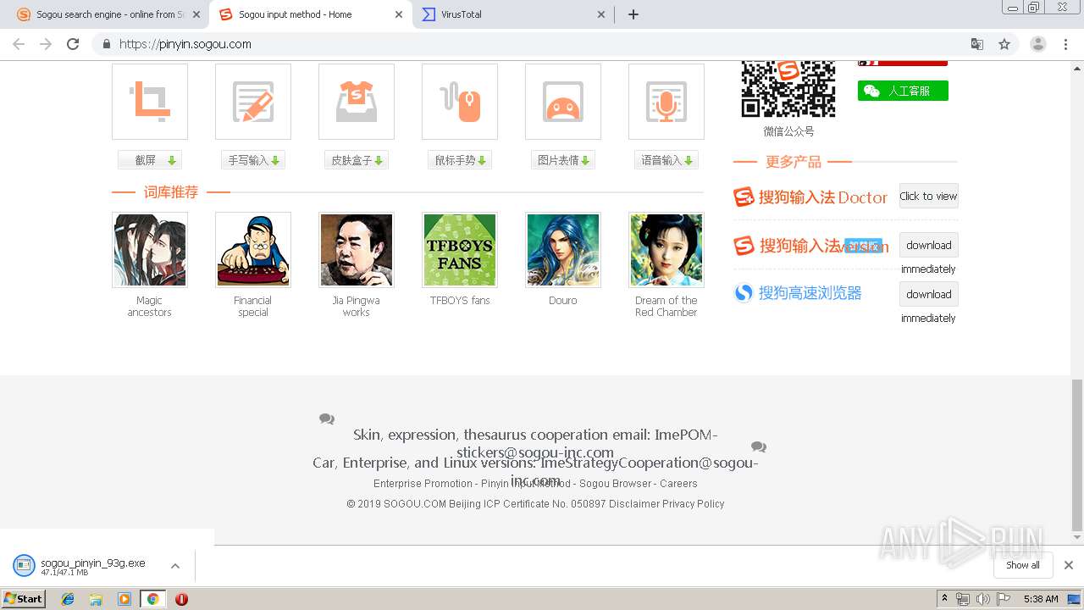Image resolution: width=1084 pixels, height=610 pixels.
Task: Open the Privacy Policy footer link
Action: click(694, 504)
